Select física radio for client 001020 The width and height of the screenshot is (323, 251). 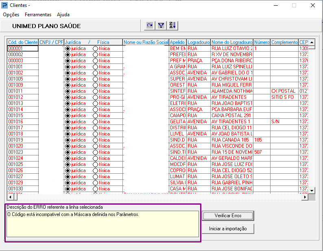[95, 146]
